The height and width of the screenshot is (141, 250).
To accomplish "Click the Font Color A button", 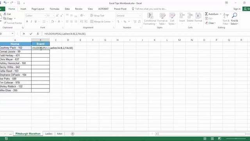I will tap(59, 22).
